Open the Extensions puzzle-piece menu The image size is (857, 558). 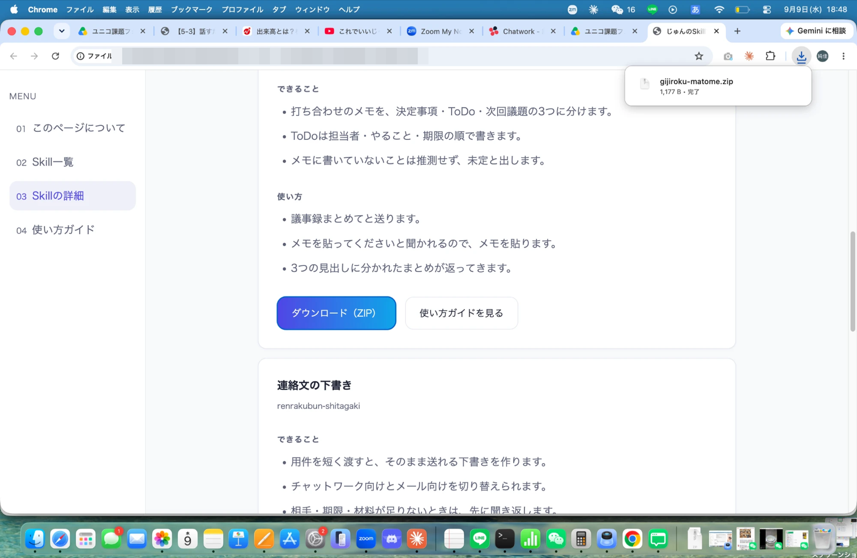(770, 56)
